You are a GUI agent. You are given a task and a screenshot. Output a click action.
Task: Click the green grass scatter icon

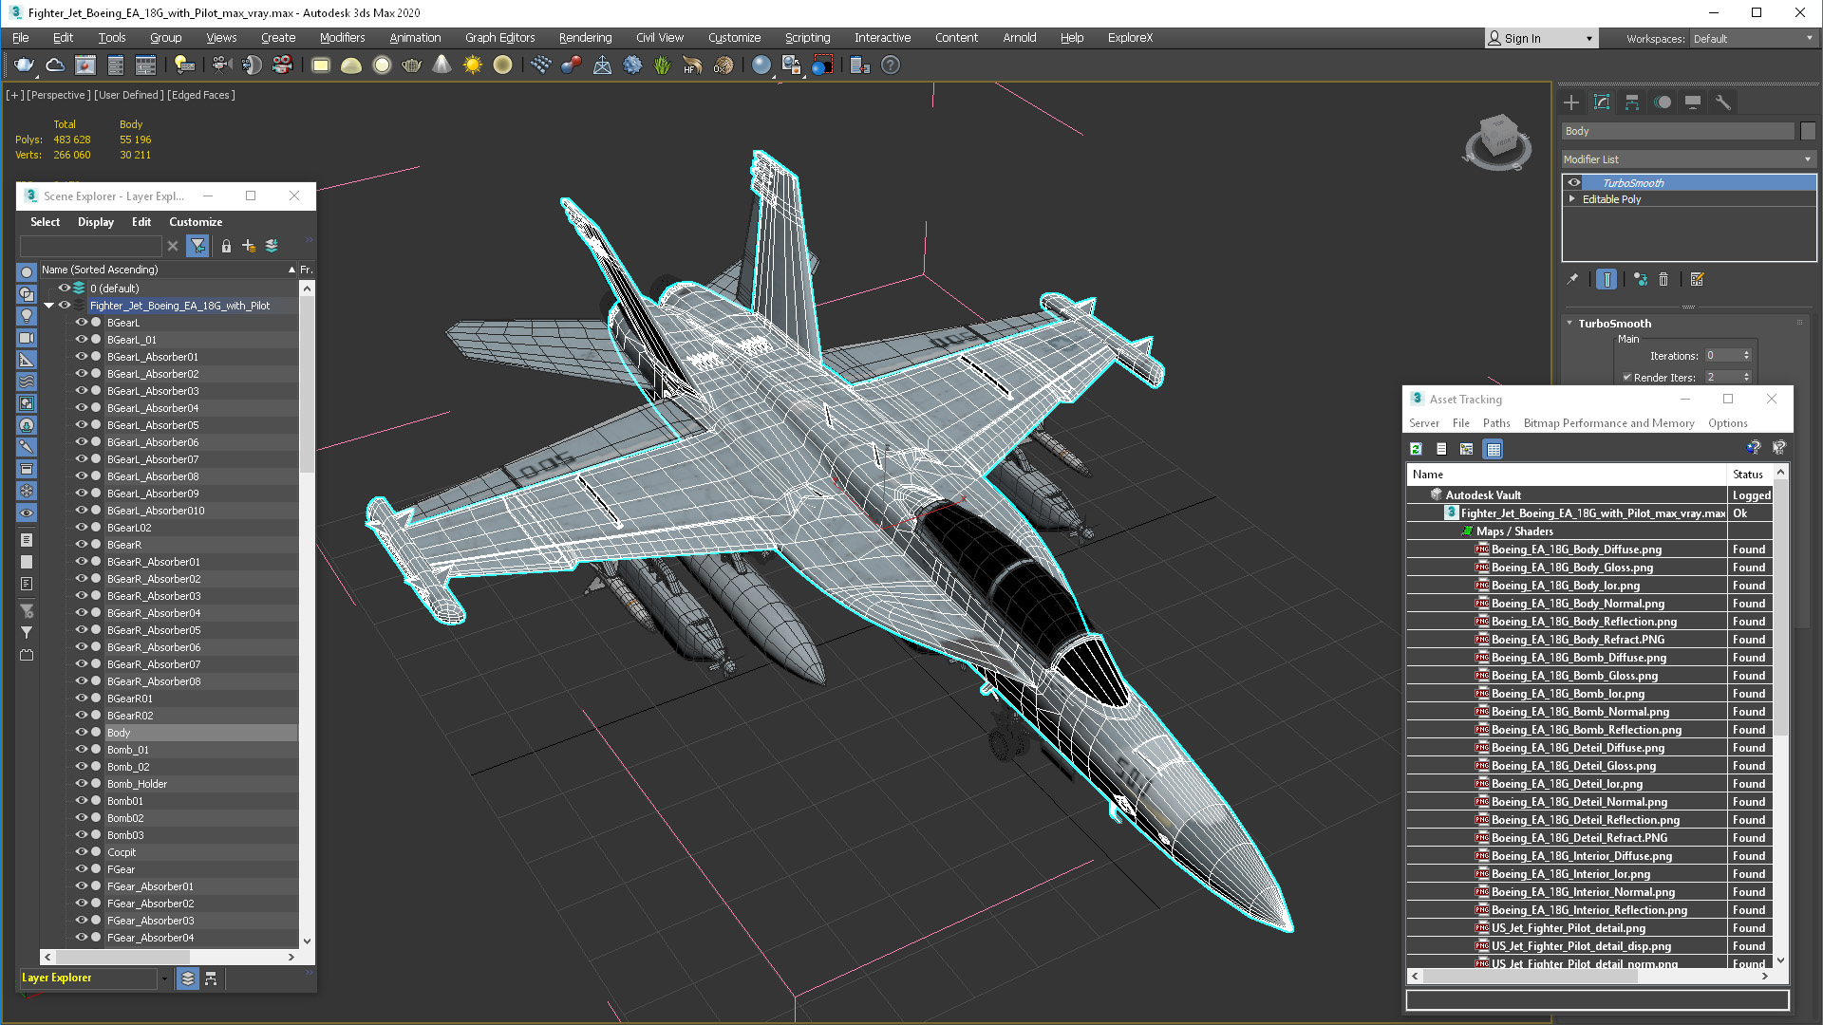662,65
